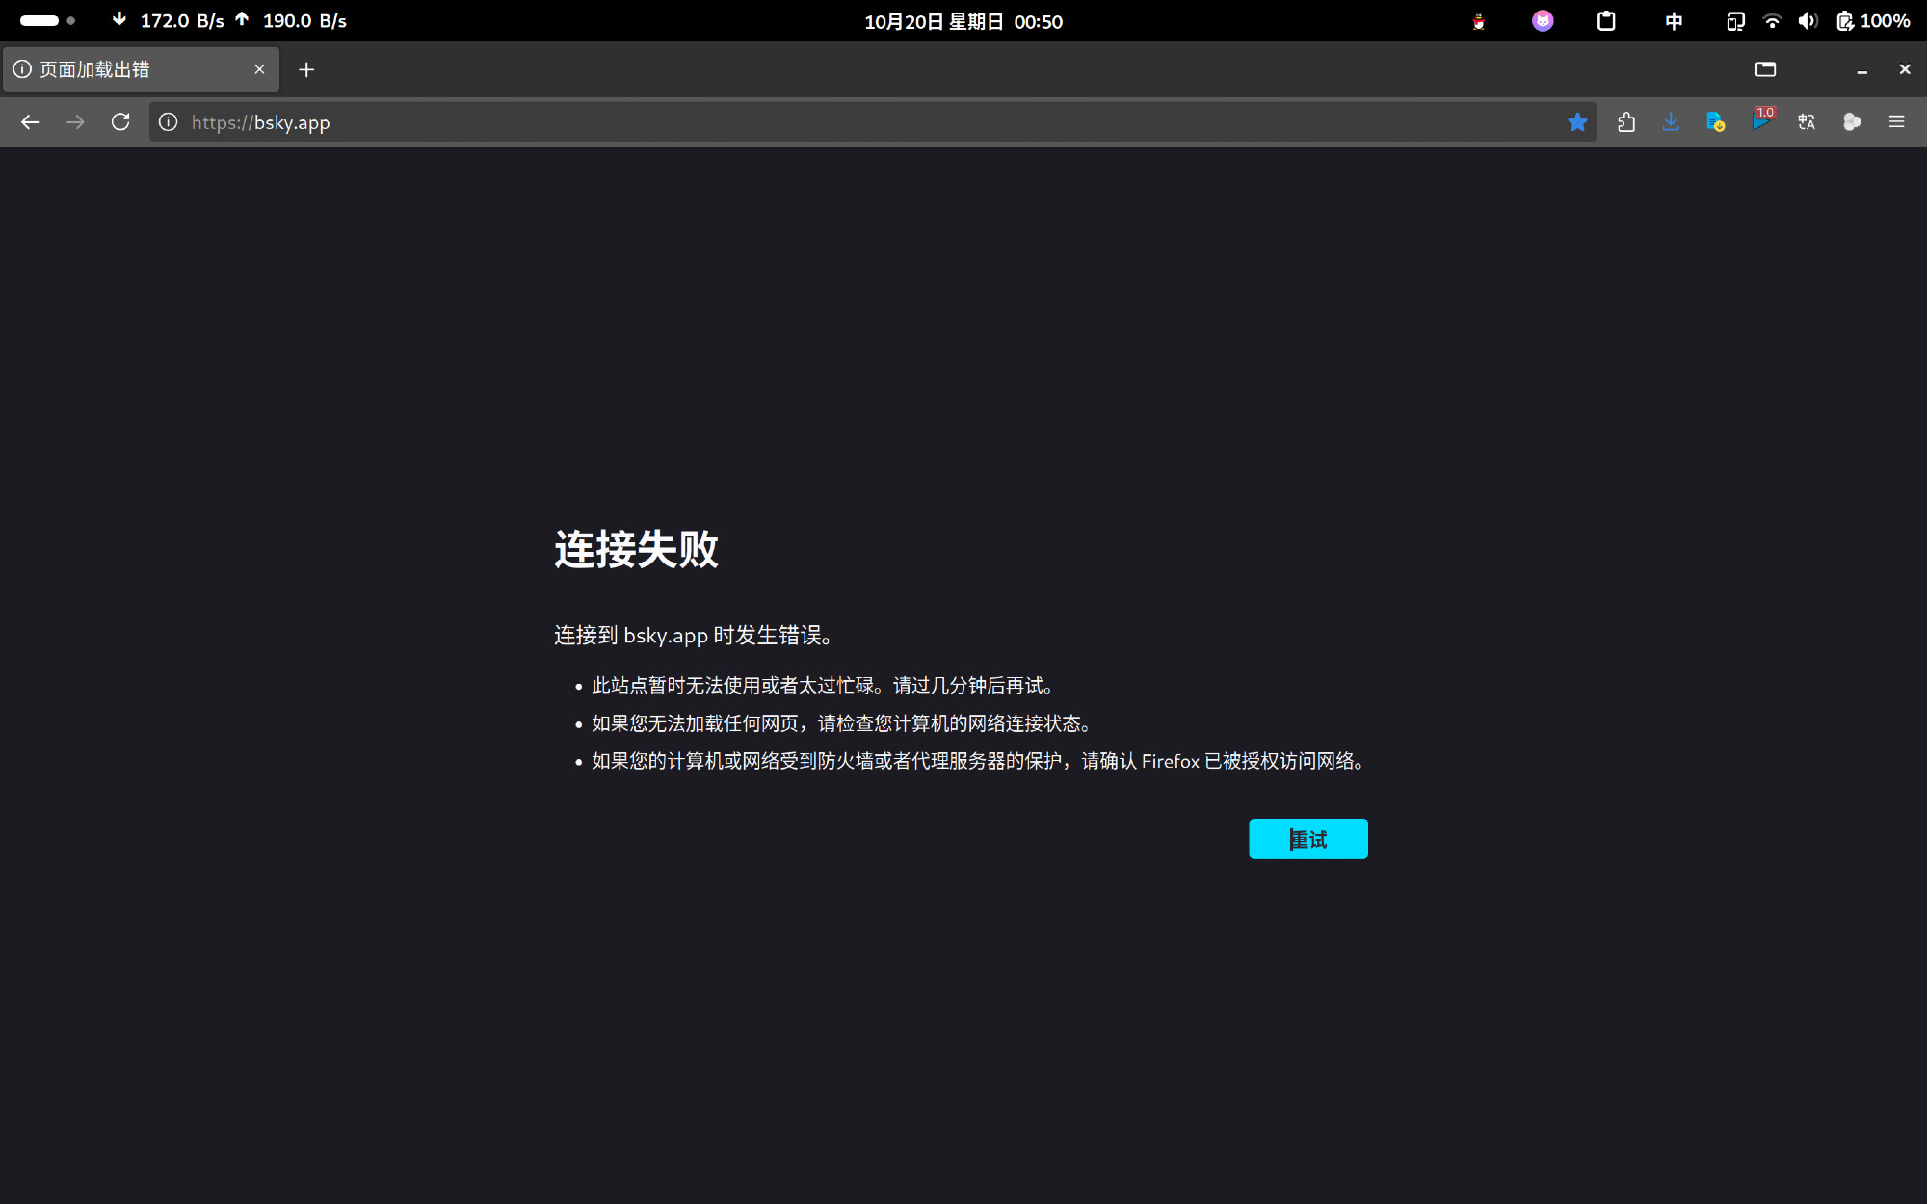Minimize the Firefox window

(x=1862, y=69)
